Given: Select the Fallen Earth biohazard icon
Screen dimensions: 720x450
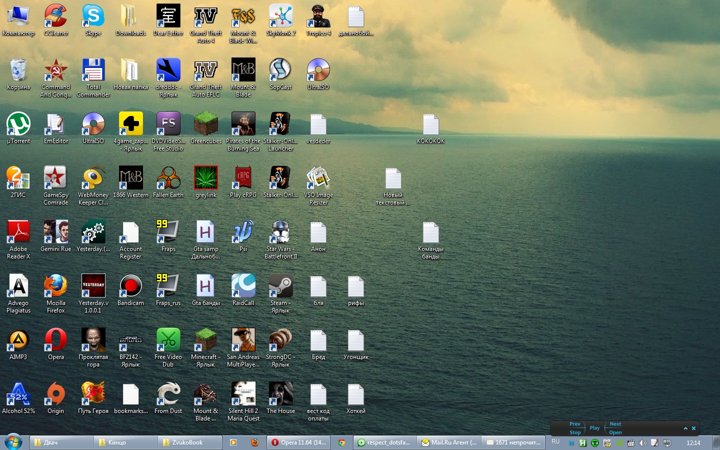Looking at the screenshot, I should click(168, 178).
